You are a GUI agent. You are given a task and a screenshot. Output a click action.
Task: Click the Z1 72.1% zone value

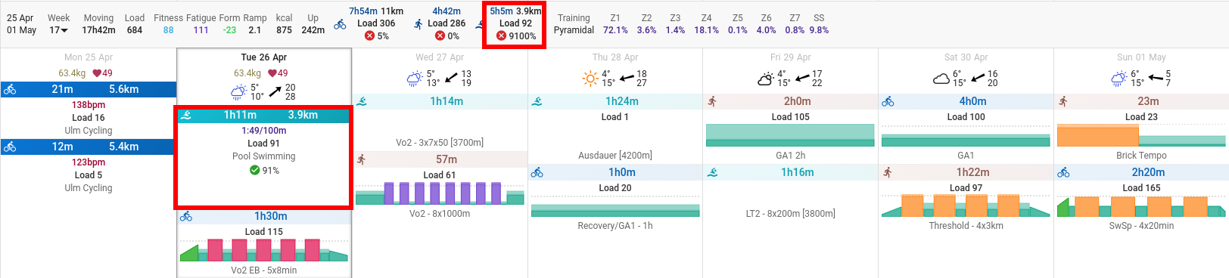coord(615,30)
